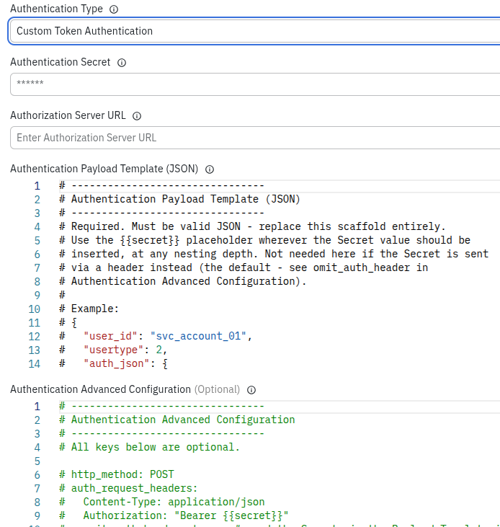Click the "user_id": "svc_account_01" line
Viewport: 500px width, 527px height.
156,337
